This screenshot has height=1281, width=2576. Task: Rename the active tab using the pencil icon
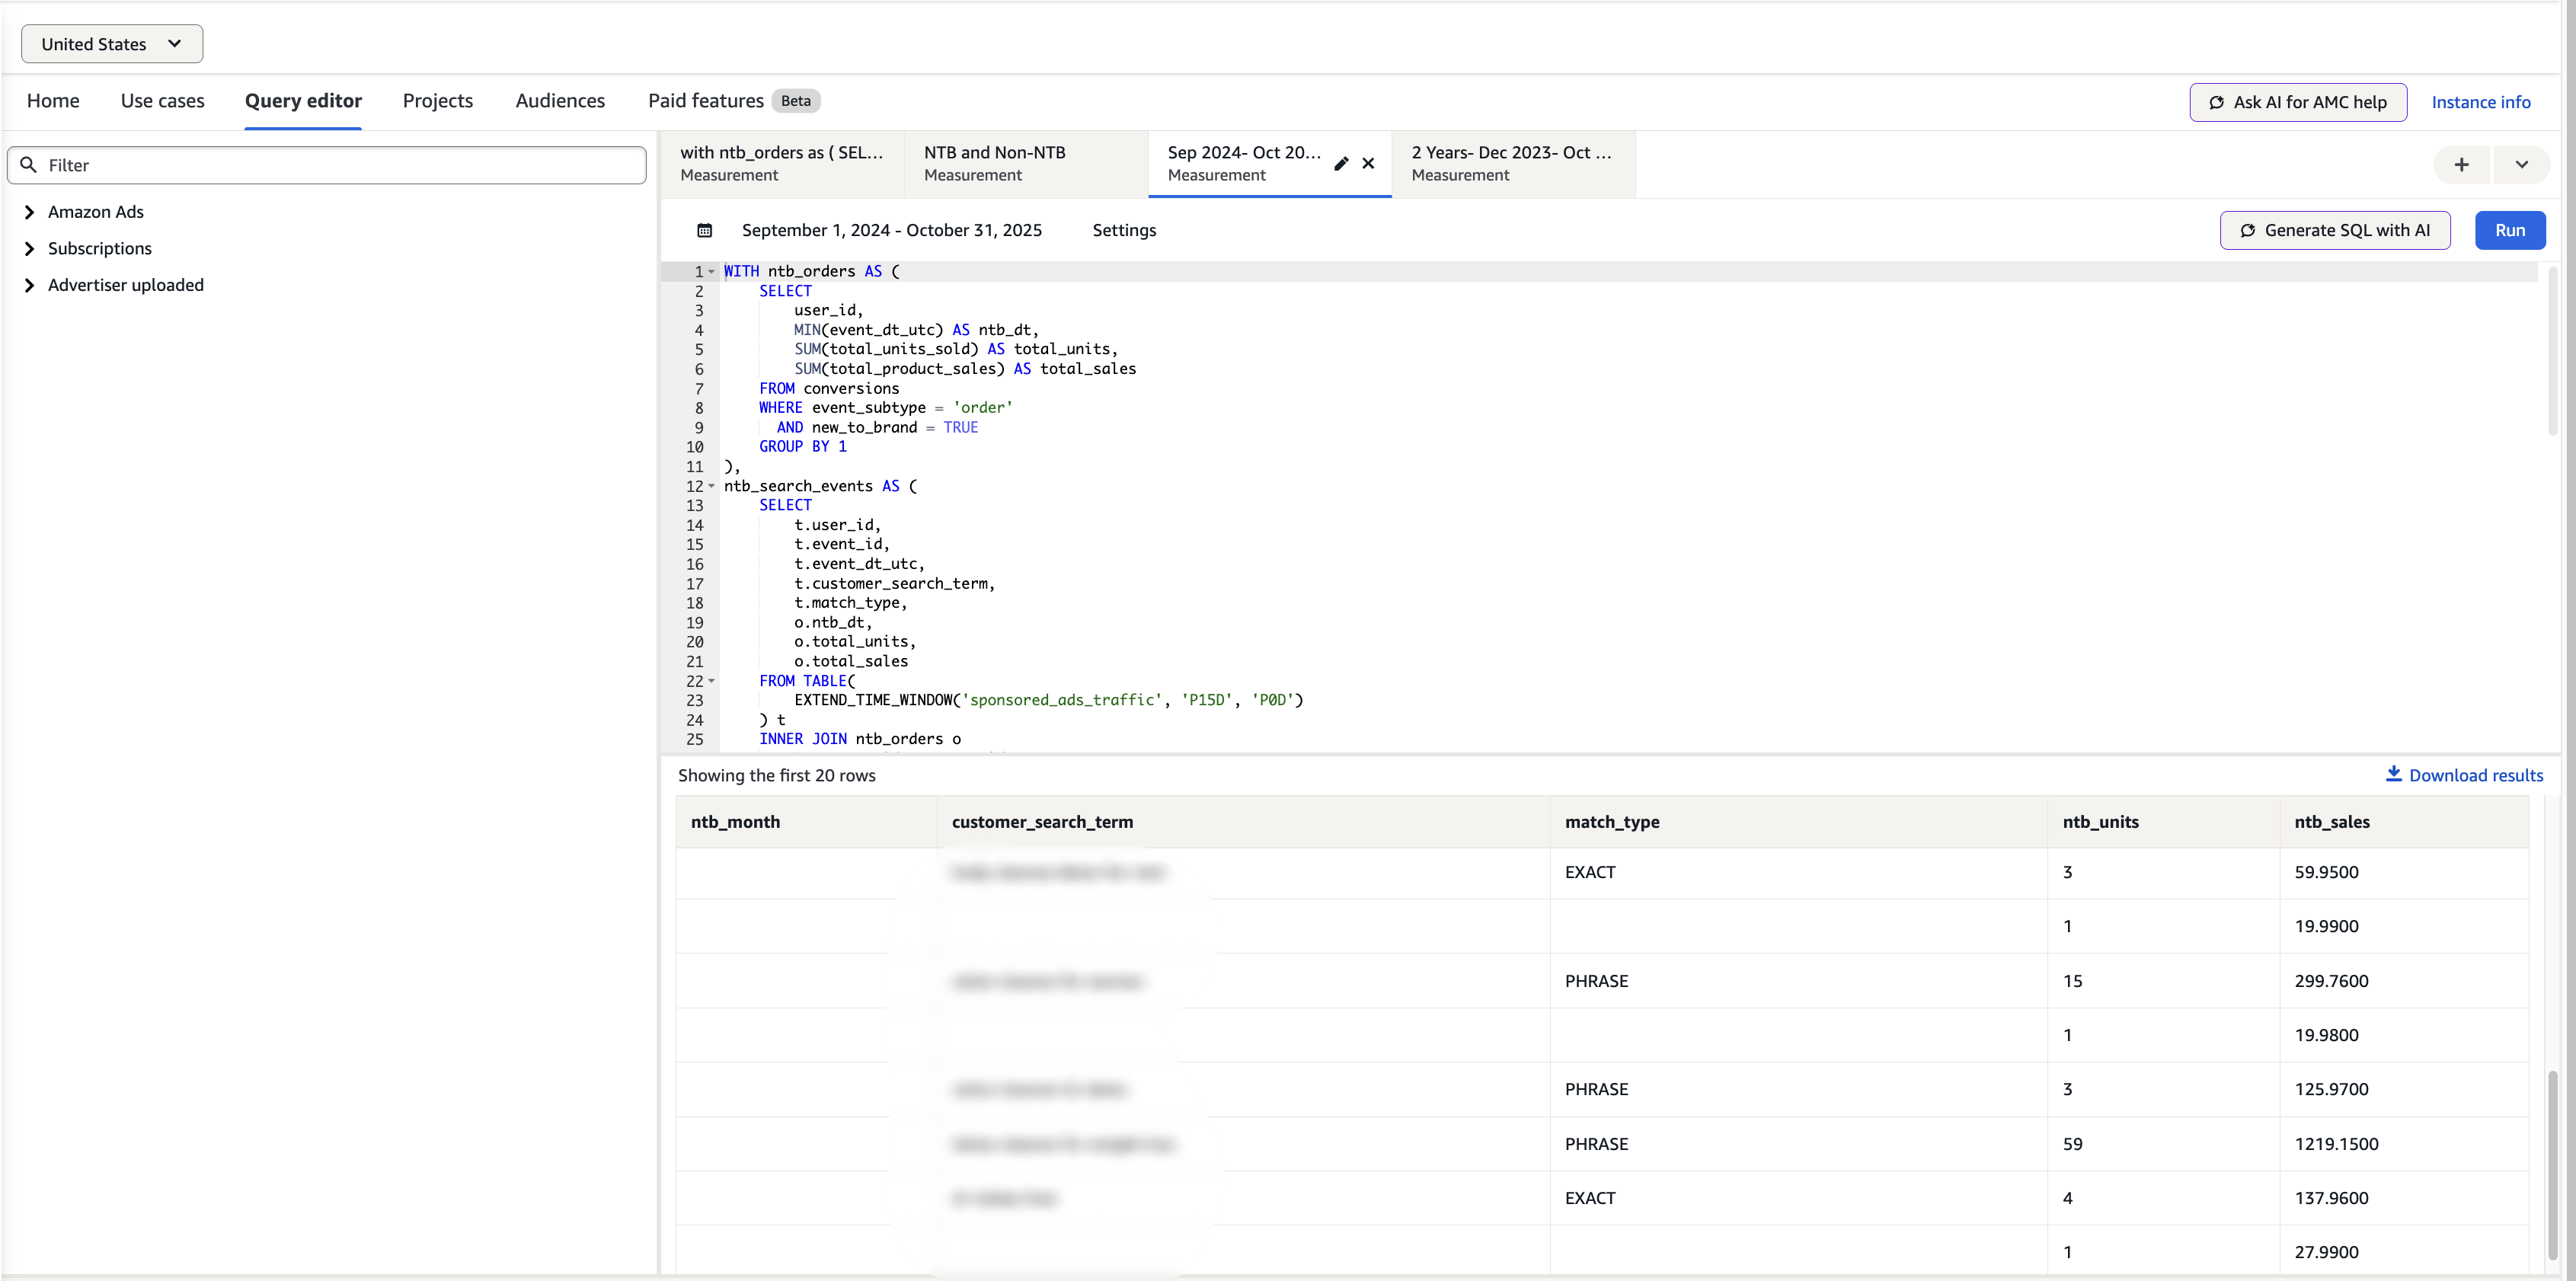pos(1341,163)
